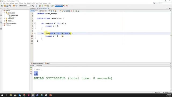Click the Shift Line Right icon

click(69, 11)
